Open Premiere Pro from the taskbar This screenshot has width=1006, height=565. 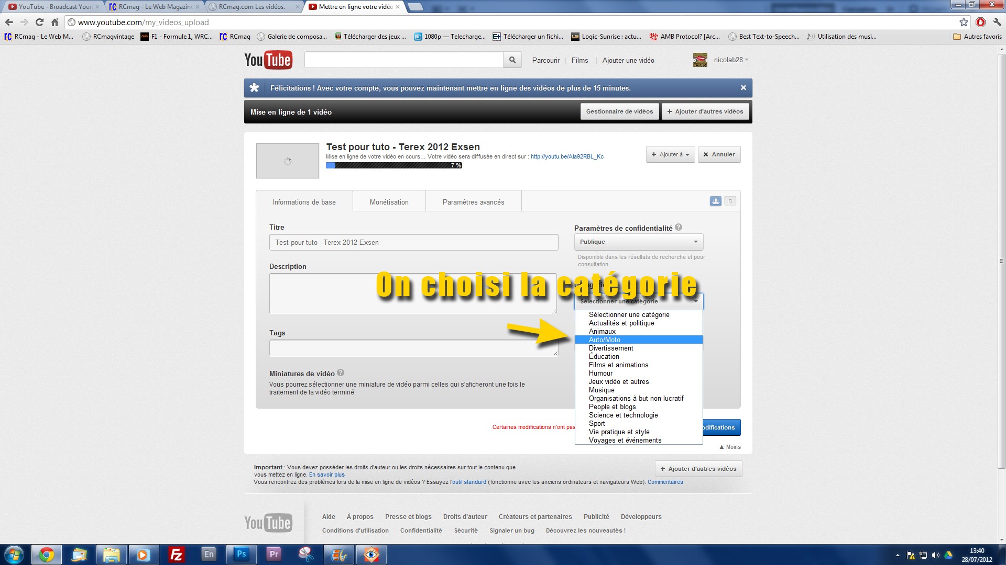click(x=274, y=555)
